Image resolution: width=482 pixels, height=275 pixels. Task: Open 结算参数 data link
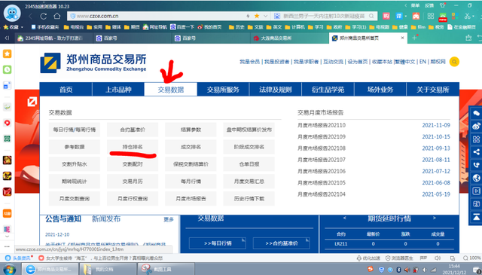coord(191,130)
